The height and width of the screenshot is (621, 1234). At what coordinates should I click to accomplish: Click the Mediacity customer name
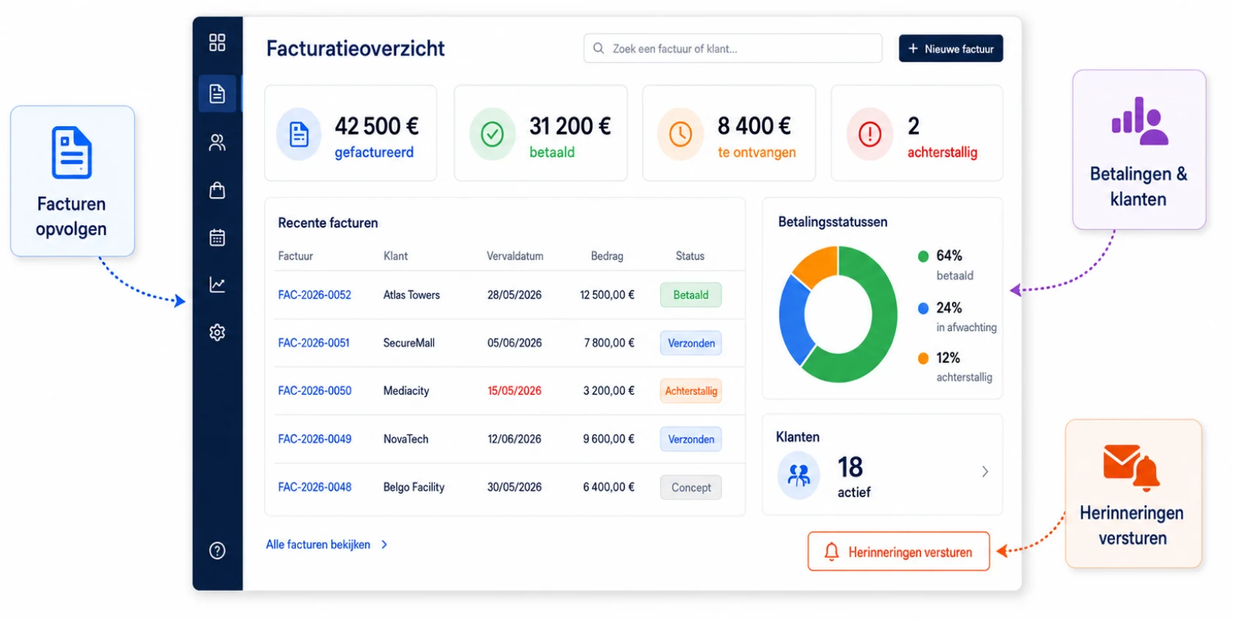405,391
